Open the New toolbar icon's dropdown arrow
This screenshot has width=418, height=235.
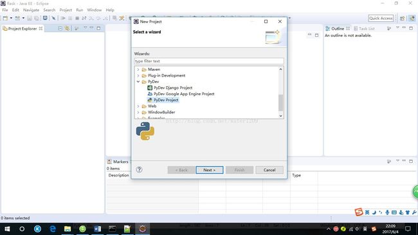tap(11, 18)
